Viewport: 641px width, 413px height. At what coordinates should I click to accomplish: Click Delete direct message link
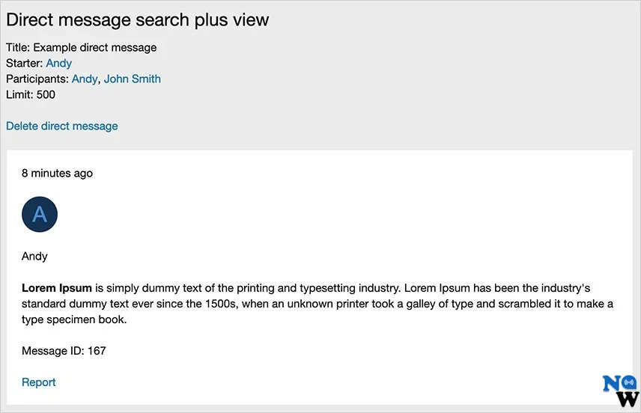[61, 126]
